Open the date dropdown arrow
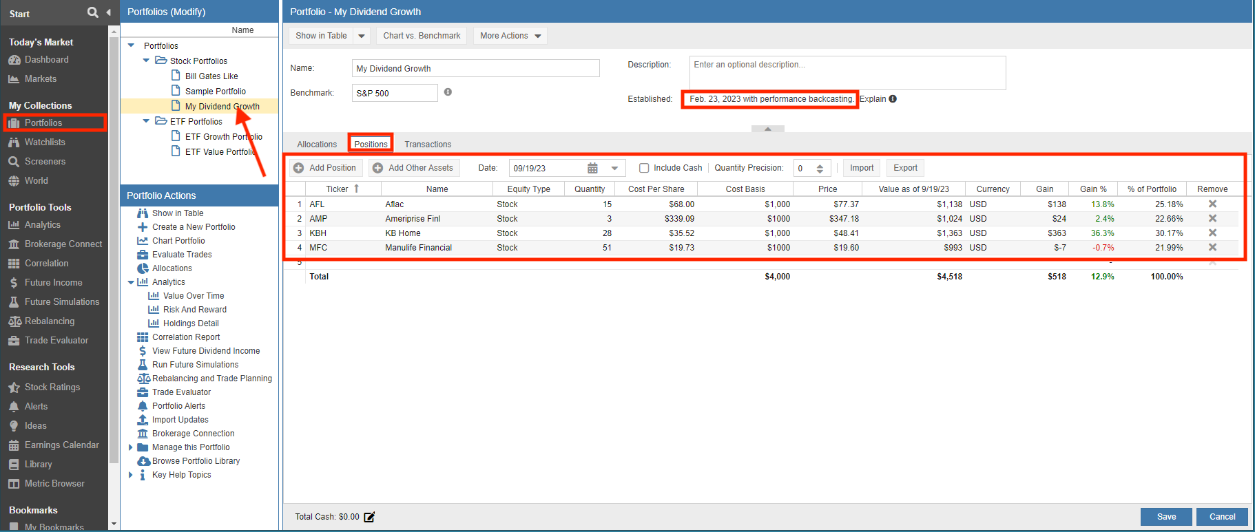This screenshot has width=1255, height=532. (614, 168)
